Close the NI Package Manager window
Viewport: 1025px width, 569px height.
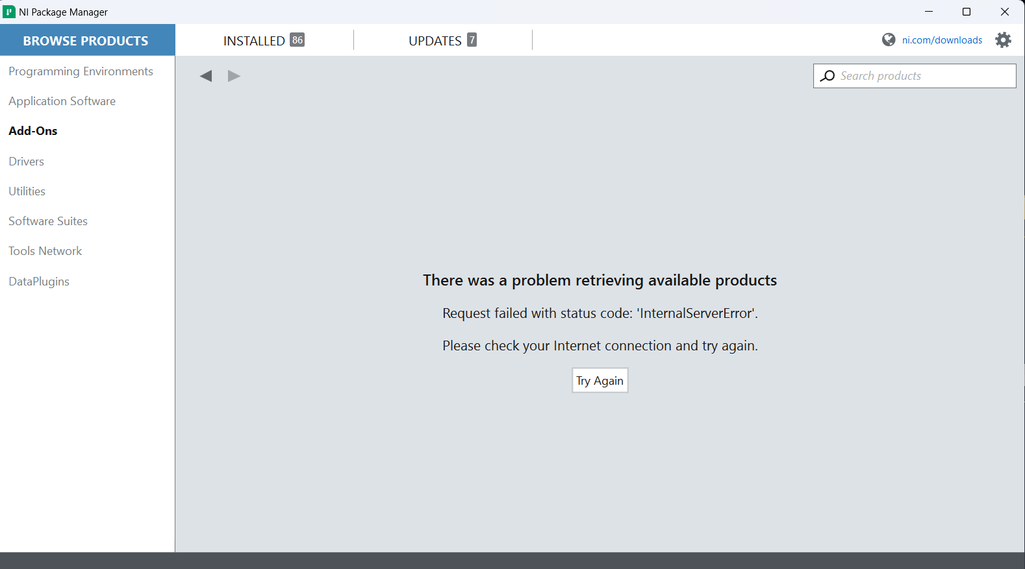(x=1005, y=12)
